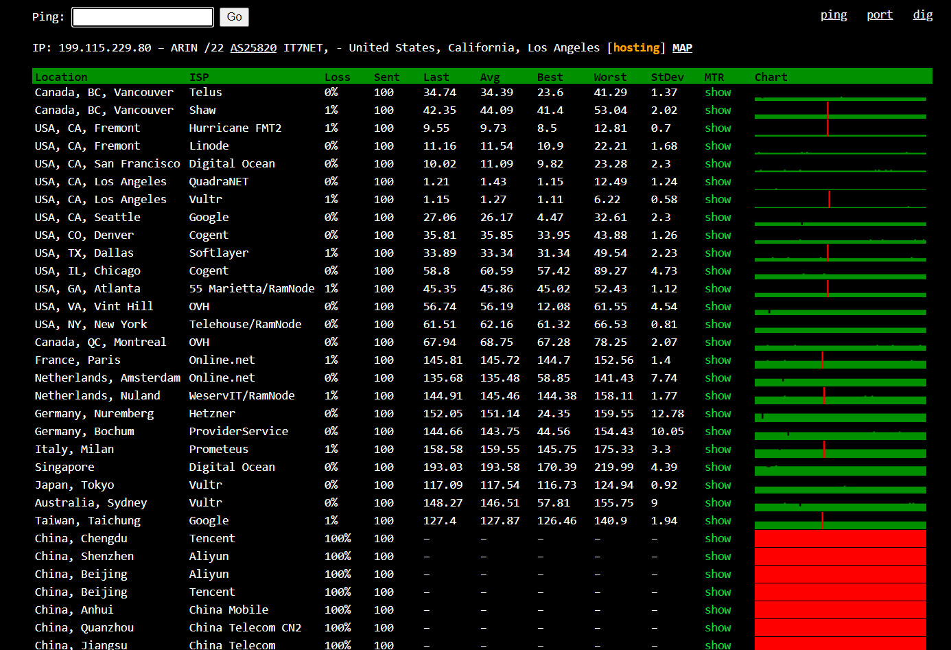Viewport: 951px width, 650px height.
Task: Click the 193.03 last value for Singapore
Action: click(443, 467)
